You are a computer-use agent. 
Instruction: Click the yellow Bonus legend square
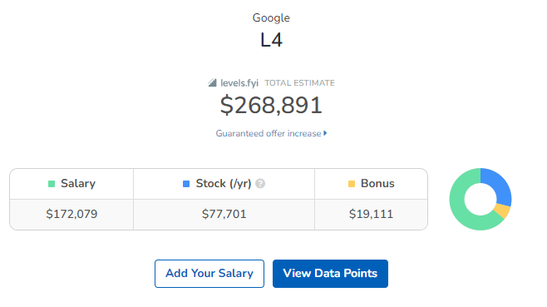pos(352,184)
